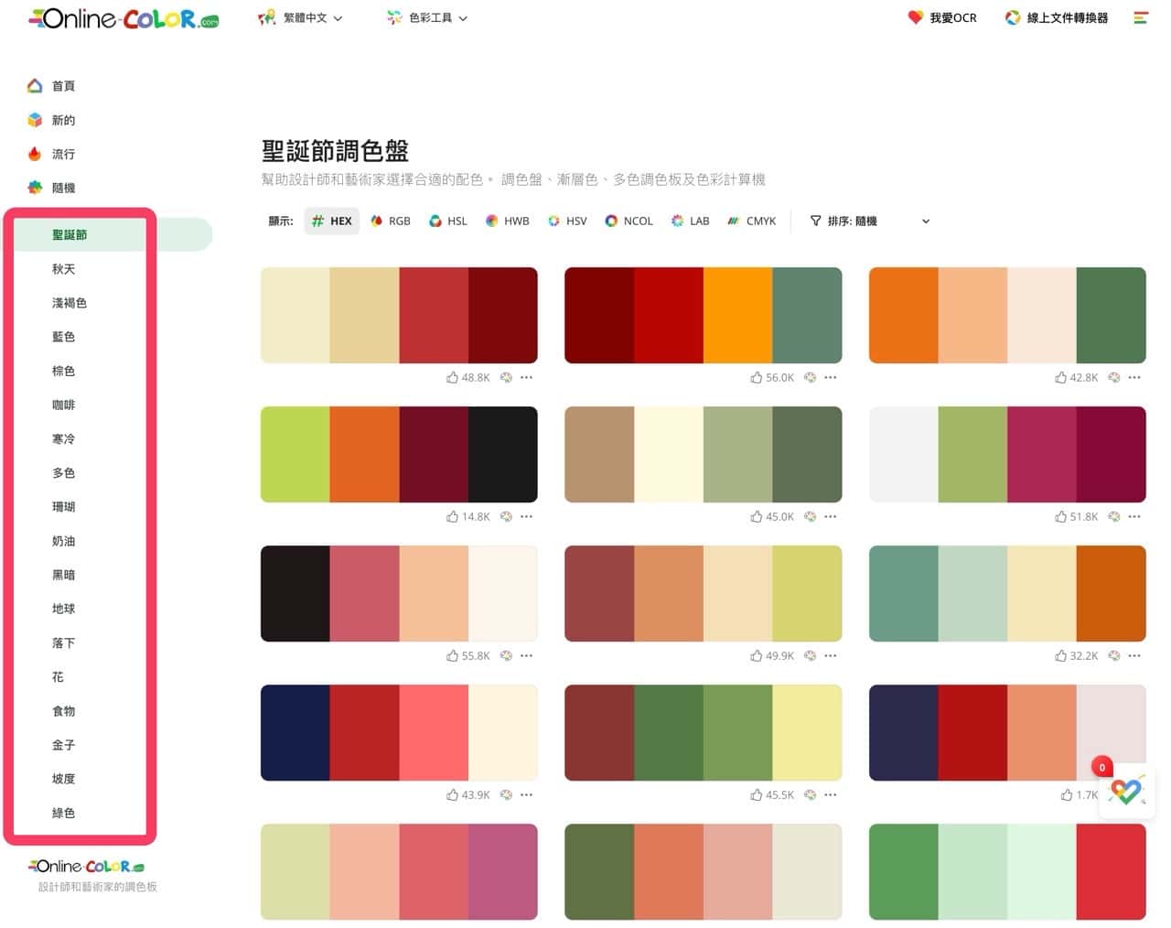Expand the 色彩工具 tools dropdown
The width and height of the screenshot is (1171, 928).
click(427, 17)
